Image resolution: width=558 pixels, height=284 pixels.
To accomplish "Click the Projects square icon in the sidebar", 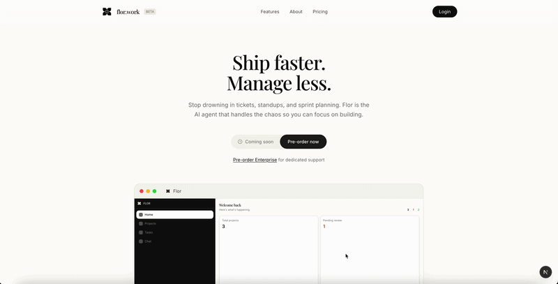I will (141, 223).
